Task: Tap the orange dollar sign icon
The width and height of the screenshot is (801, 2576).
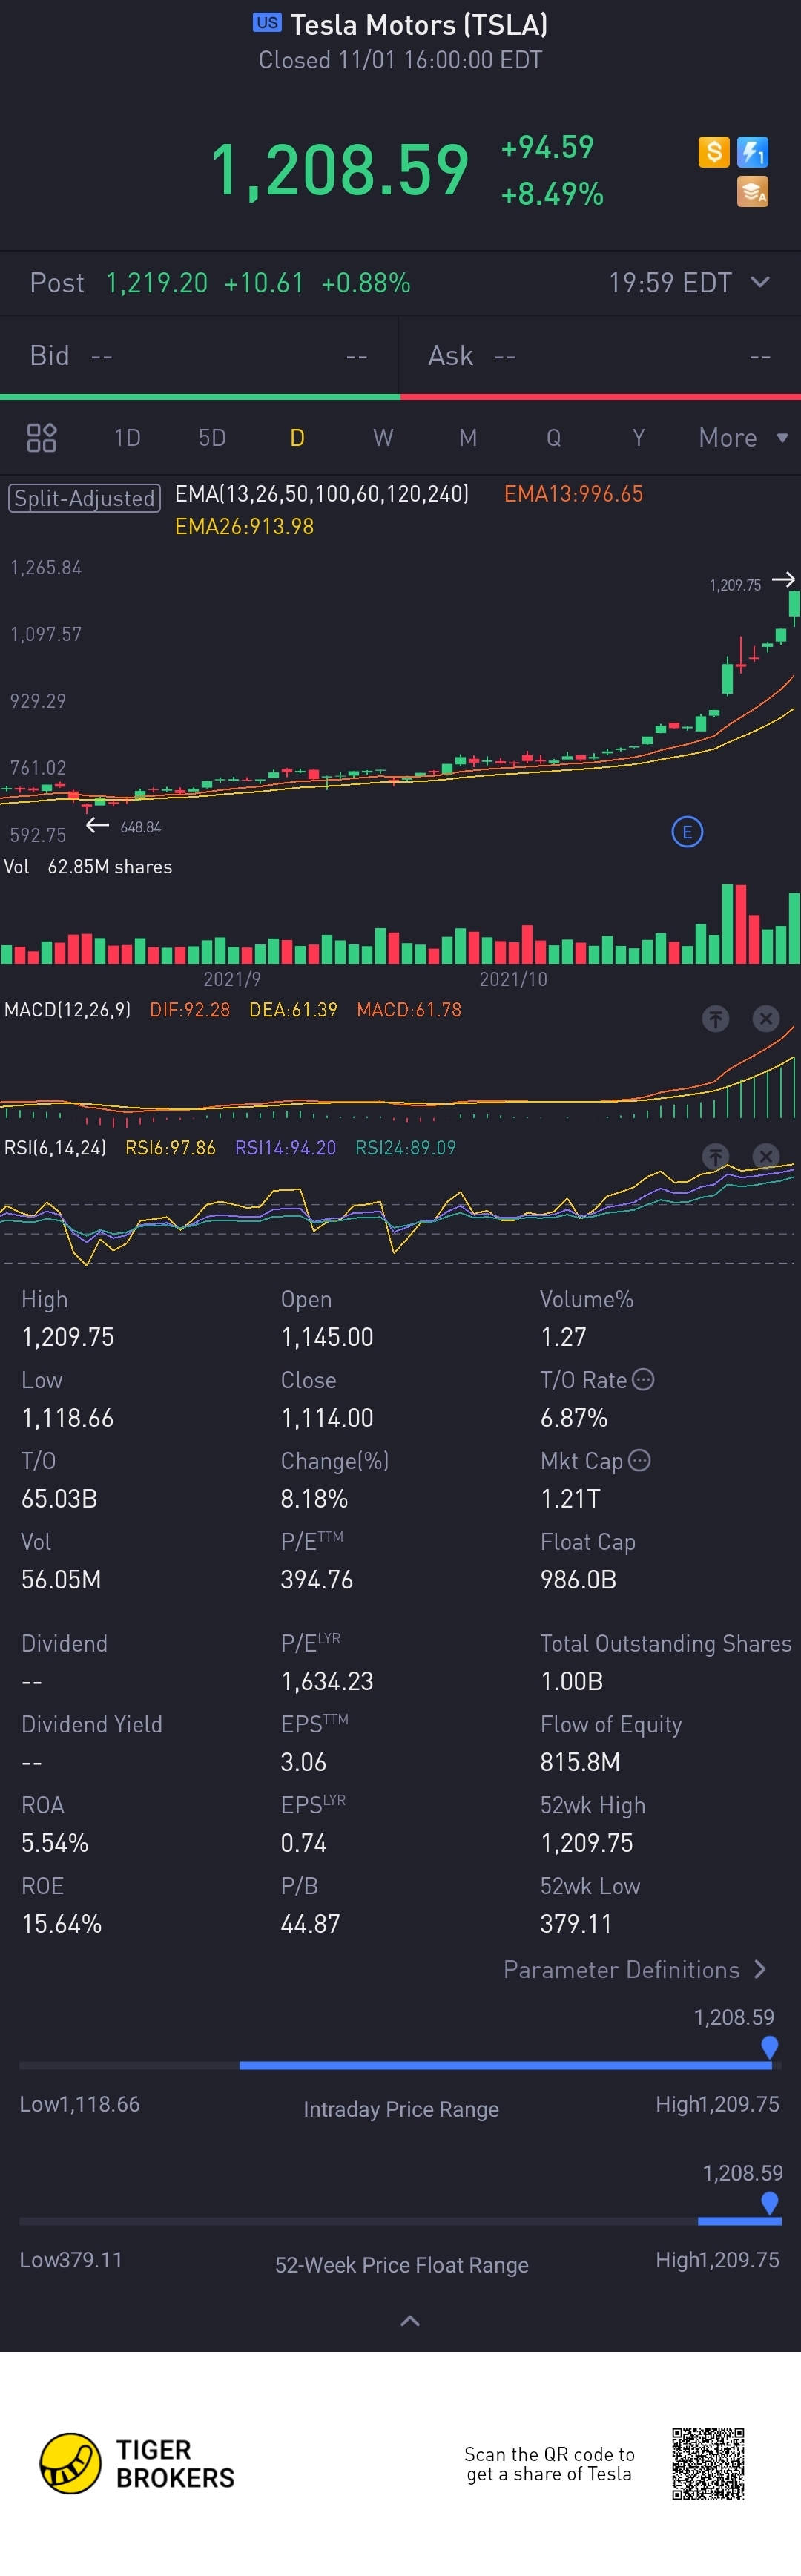Action: coord(713,152)
